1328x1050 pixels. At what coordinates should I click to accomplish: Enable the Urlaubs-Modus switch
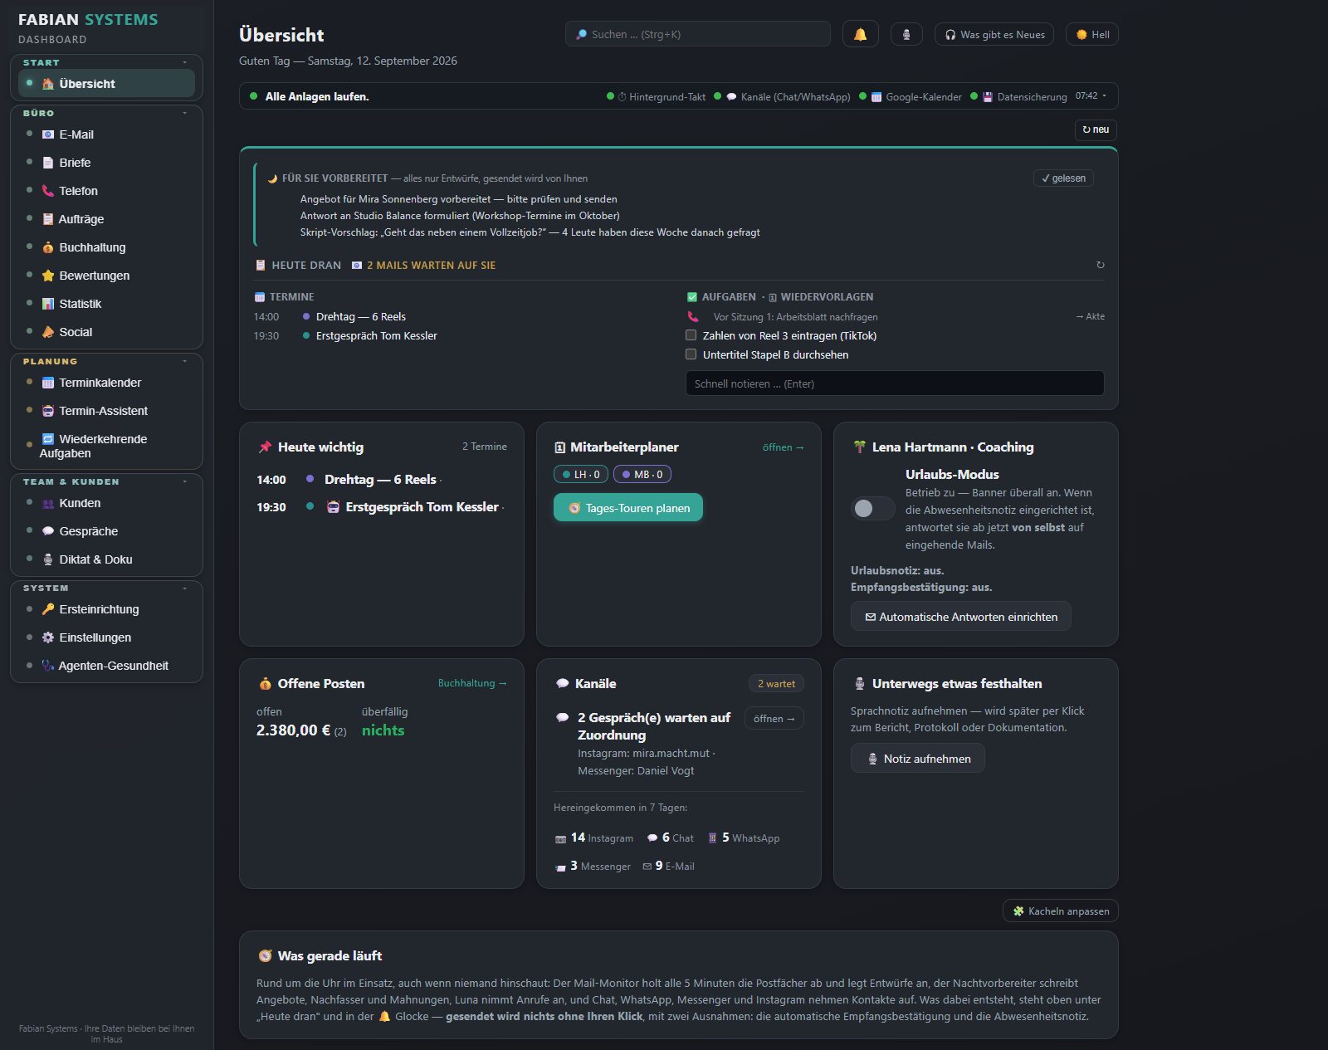click(873, 508)
